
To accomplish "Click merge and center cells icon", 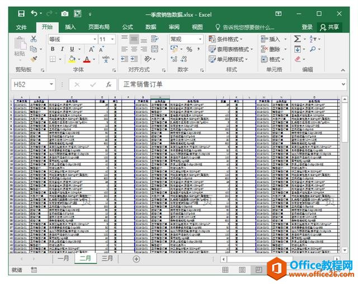I will 155,49.
